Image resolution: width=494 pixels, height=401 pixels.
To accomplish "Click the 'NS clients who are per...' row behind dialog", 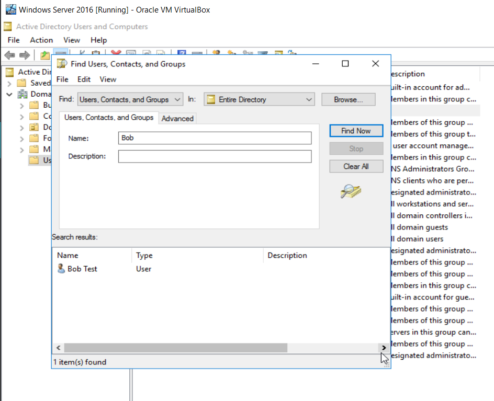I will pyautogui.click(x=432, y=181).
